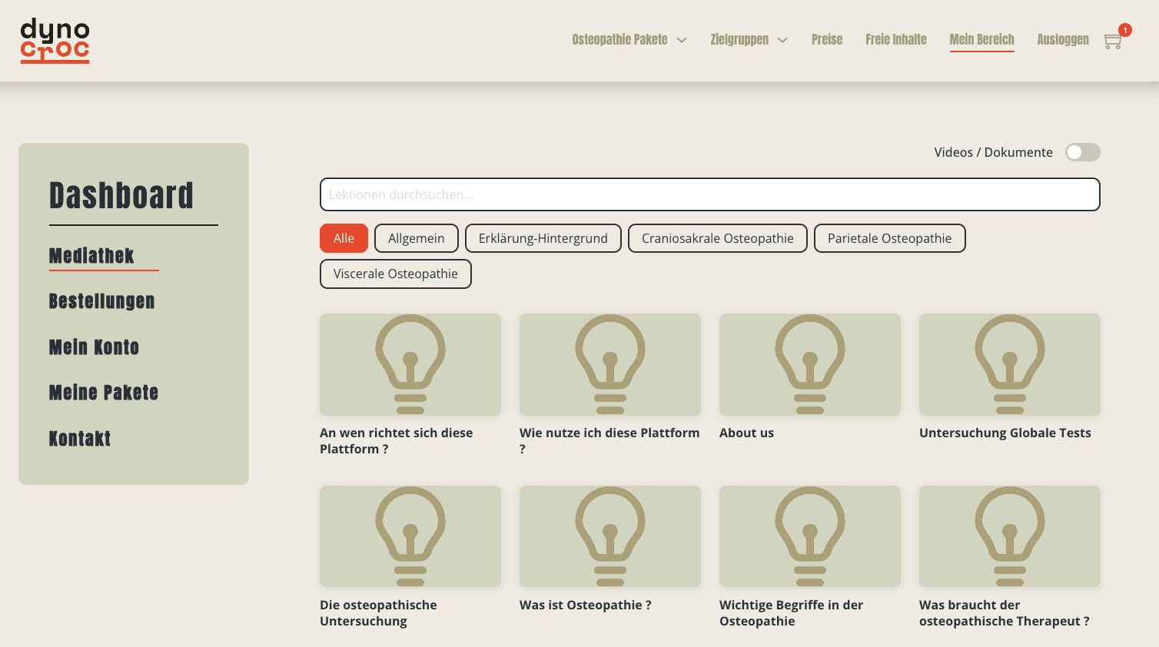
Task: Open 'Was ist Osteopathie ?' lightbulb thumbnail
Action: click(609, 536)
